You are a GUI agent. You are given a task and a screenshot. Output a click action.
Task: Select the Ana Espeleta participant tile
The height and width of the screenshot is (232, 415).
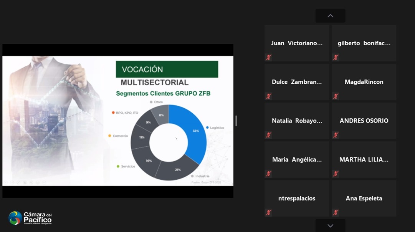point(364,198)
